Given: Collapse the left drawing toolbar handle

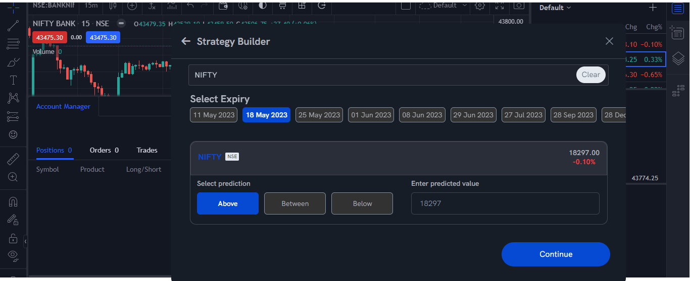Looking at the screenshot, I should click(25, 242).
